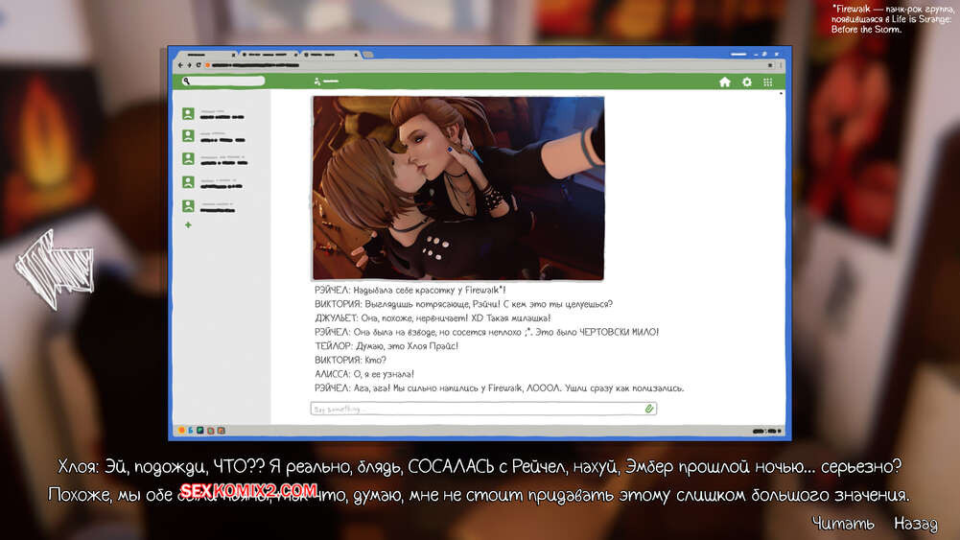Open the apps grid icon

767,82
